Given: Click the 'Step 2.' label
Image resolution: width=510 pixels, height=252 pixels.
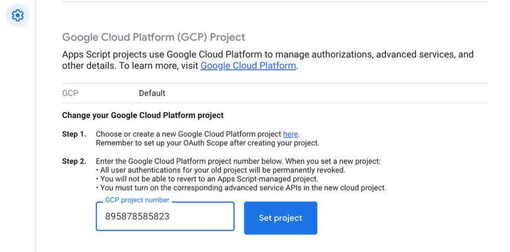Looking at the screenshot, I should coord(74,161).
